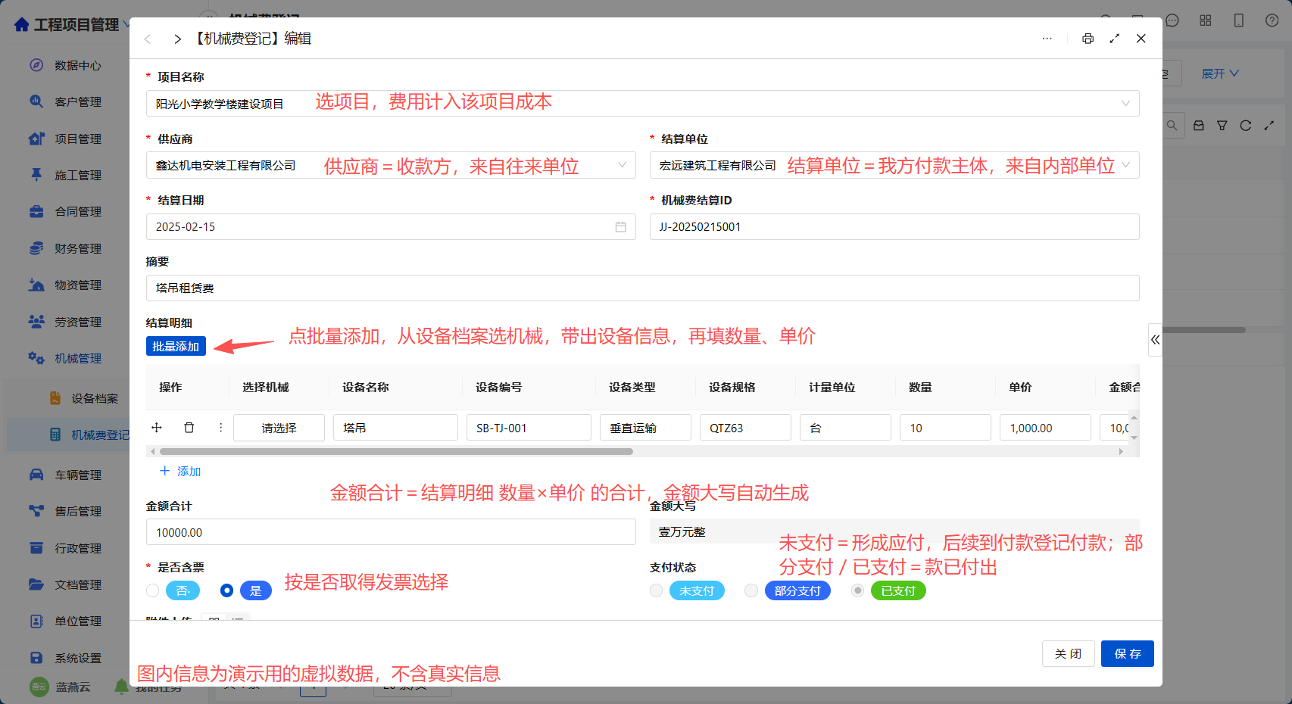Click the 批量添加 button

tap(176, 346)
